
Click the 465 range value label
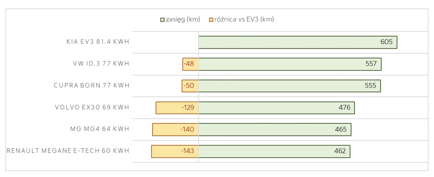point(341,129)
